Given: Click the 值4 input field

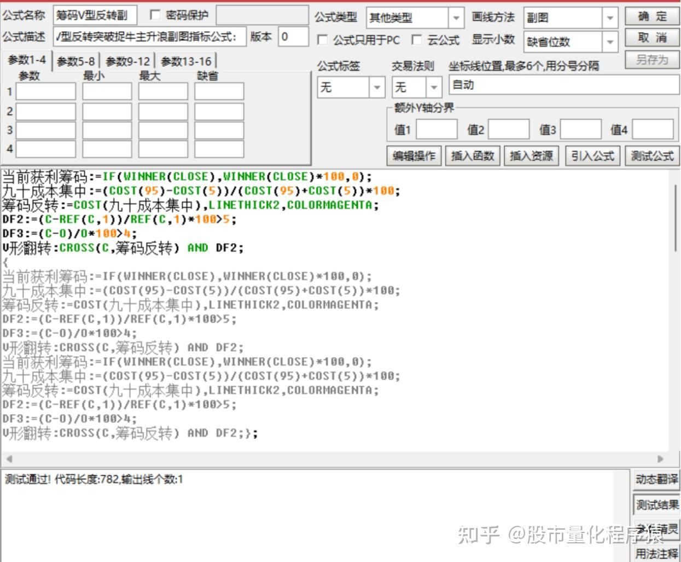Looking at the screenshot, I should coord(653,130).
